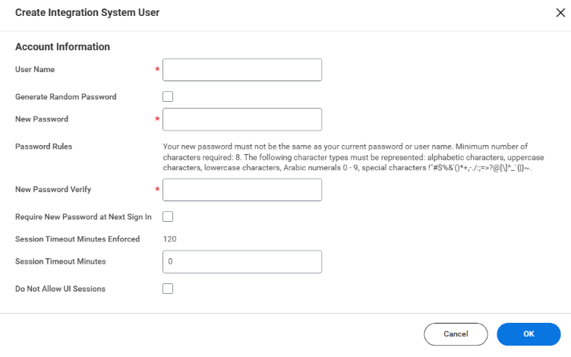Select the New Password Verify field
This screenshot has width=571, height=357.
pyautogui.click(x=242, y=189)
